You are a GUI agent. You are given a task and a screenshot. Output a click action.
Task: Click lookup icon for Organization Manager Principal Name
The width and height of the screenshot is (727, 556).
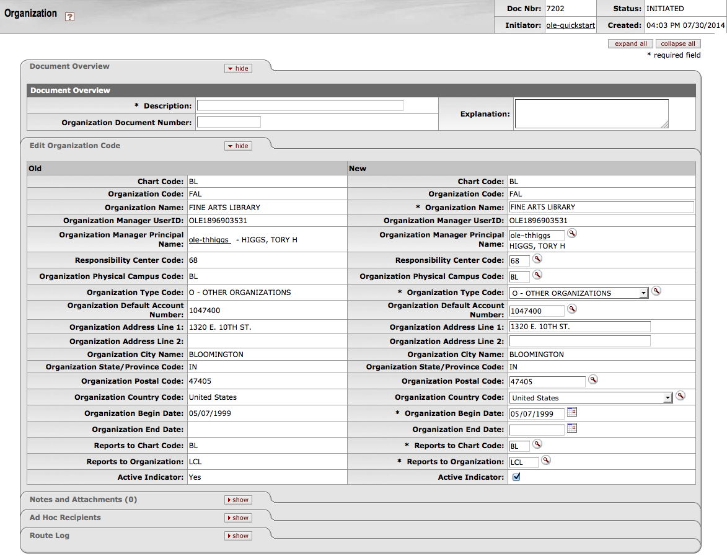(x=572, y=234)
